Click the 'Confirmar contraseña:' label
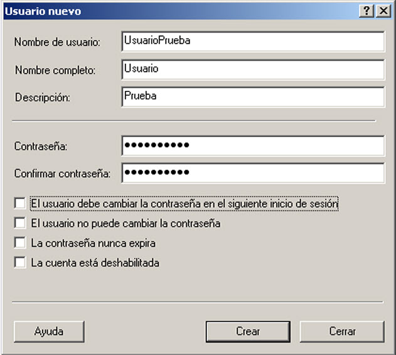The width and height of the screenshot is (396, 355). [x=62, y=173]
